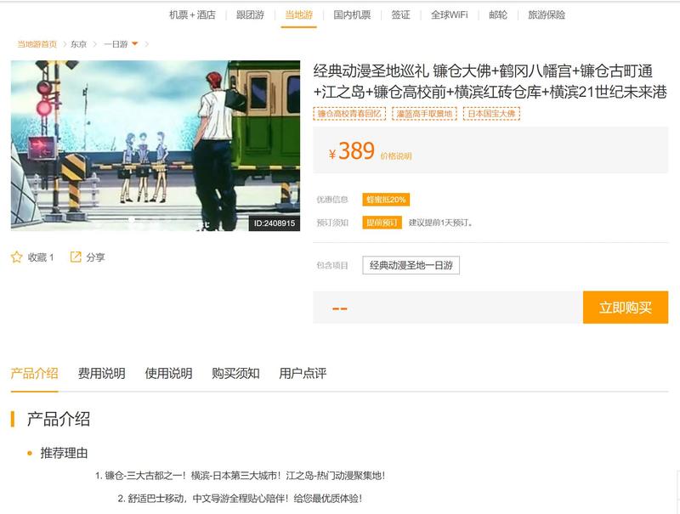
Task: Click the ID:2408915 label on image
Action: click(x=275, y=223)
